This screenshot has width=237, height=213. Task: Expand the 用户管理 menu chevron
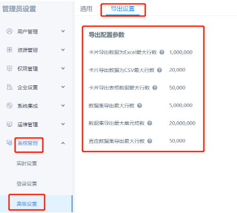63,31
